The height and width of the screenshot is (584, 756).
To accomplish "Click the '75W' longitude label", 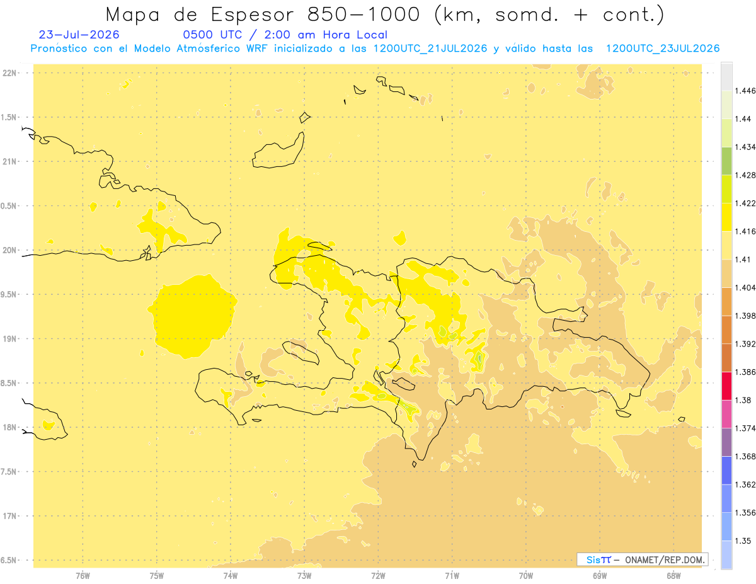I will point(157,575).
